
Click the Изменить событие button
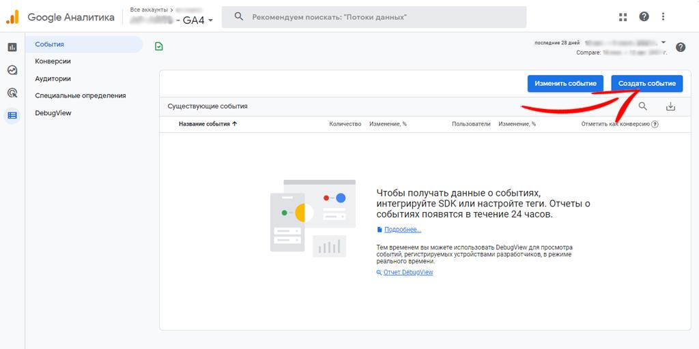[x=565, y=83]
